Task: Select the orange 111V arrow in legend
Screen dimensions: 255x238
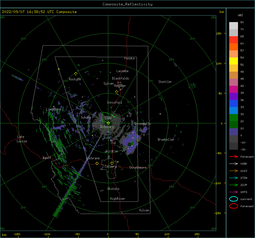Action: (x=233, y=171)
